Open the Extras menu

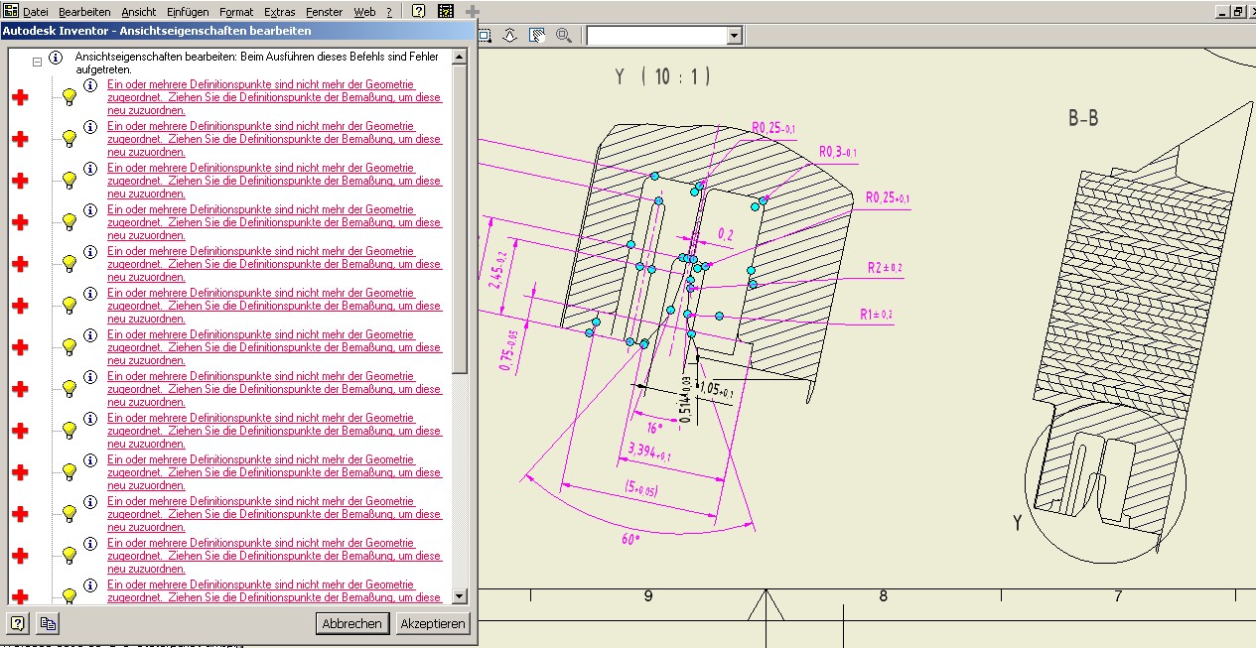tap(279, 12)
